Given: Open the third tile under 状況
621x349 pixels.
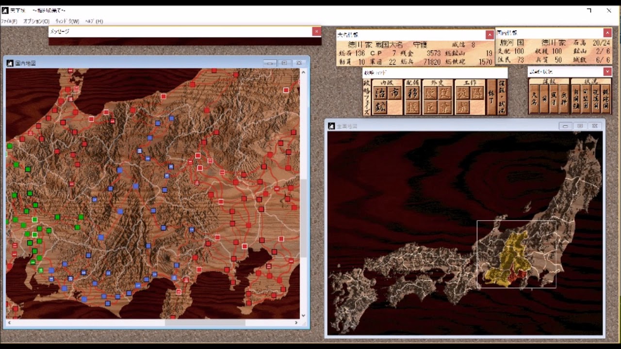Looking at the screenshot, I should pos(596,99).
